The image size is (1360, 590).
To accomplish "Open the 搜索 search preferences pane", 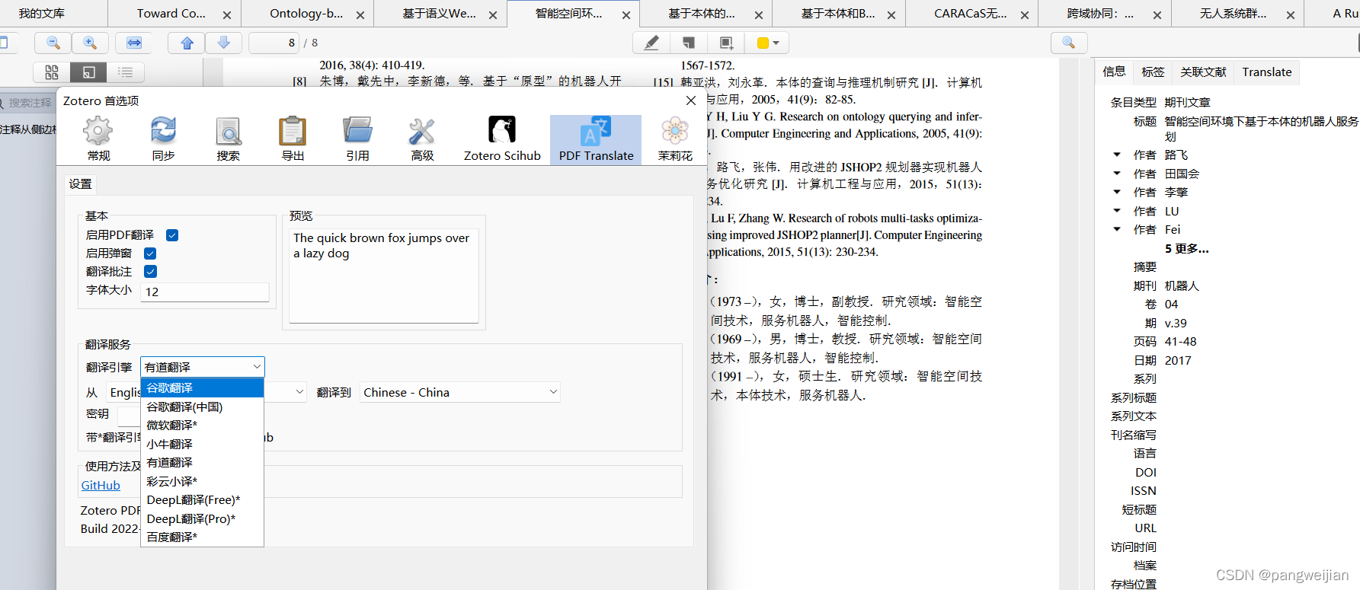I will [228, 139].
